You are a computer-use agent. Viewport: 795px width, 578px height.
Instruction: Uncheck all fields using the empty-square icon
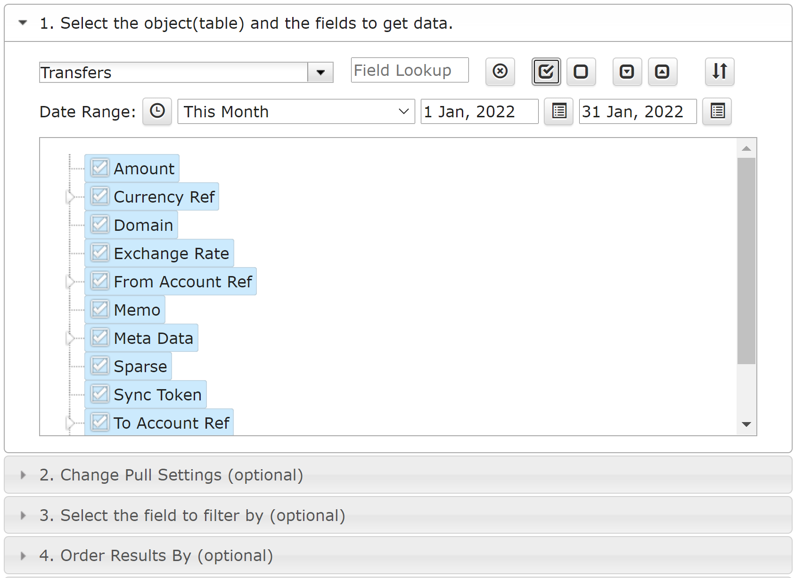[581, 72]
